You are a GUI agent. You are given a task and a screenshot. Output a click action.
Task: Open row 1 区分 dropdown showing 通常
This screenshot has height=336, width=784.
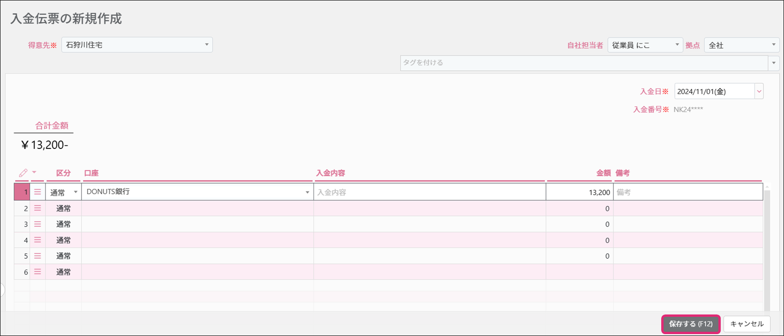coord(63,192)
